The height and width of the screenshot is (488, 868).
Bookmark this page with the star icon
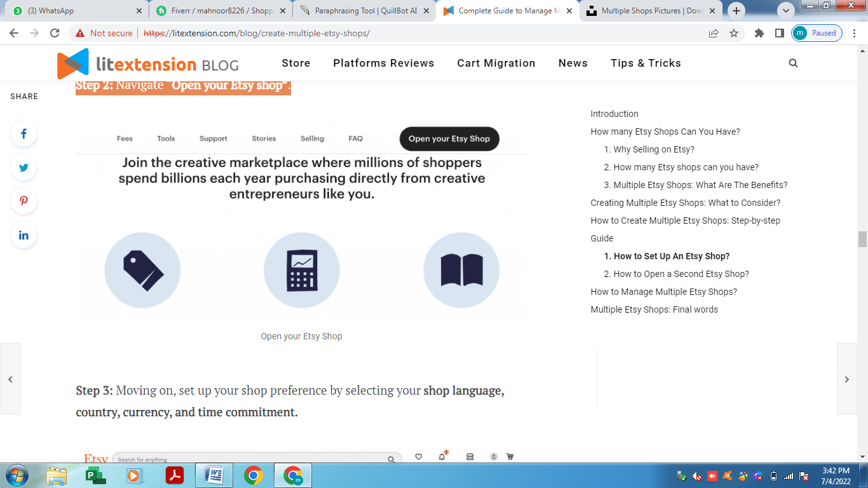(734, 33)
